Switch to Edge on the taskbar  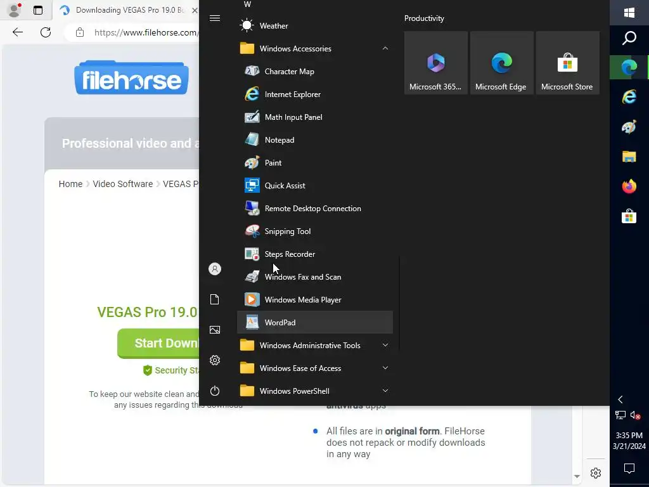tap(629, 67)
